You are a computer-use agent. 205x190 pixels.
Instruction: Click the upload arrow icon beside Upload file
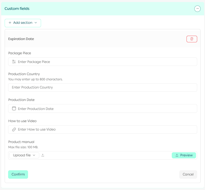coord(43,155)
